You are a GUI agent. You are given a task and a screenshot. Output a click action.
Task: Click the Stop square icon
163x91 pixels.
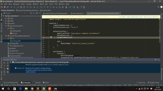(63, 7)
